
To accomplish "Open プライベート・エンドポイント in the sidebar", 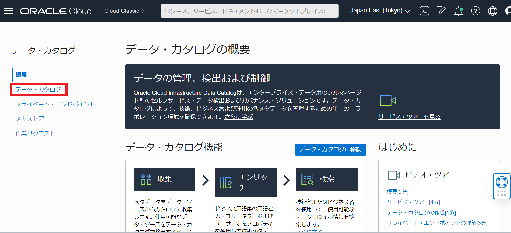I will coord(55,104).
